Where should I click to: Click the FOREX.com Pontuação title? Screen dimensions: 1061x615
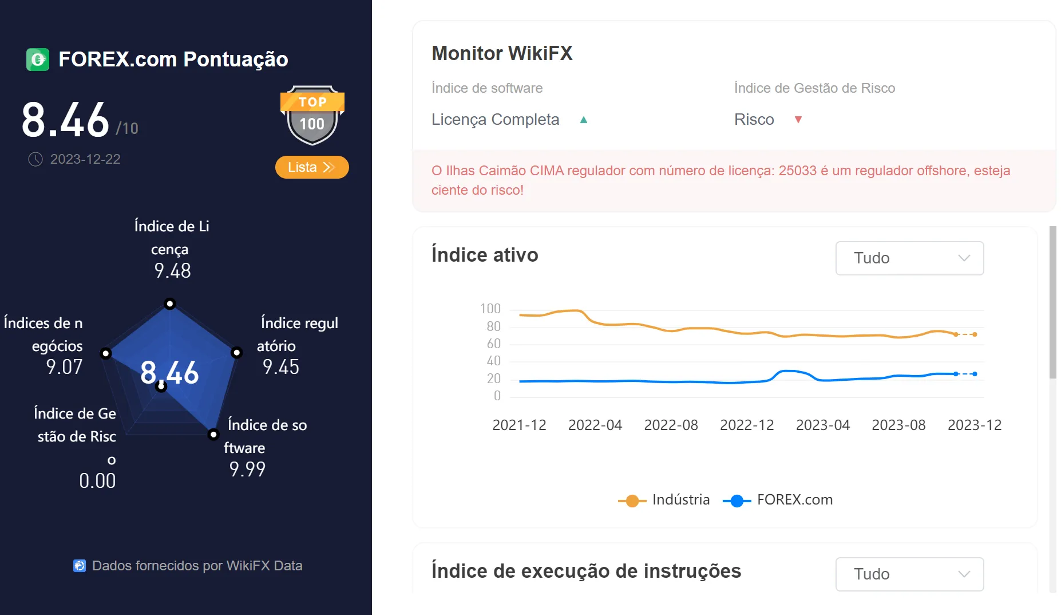(173, 59)
